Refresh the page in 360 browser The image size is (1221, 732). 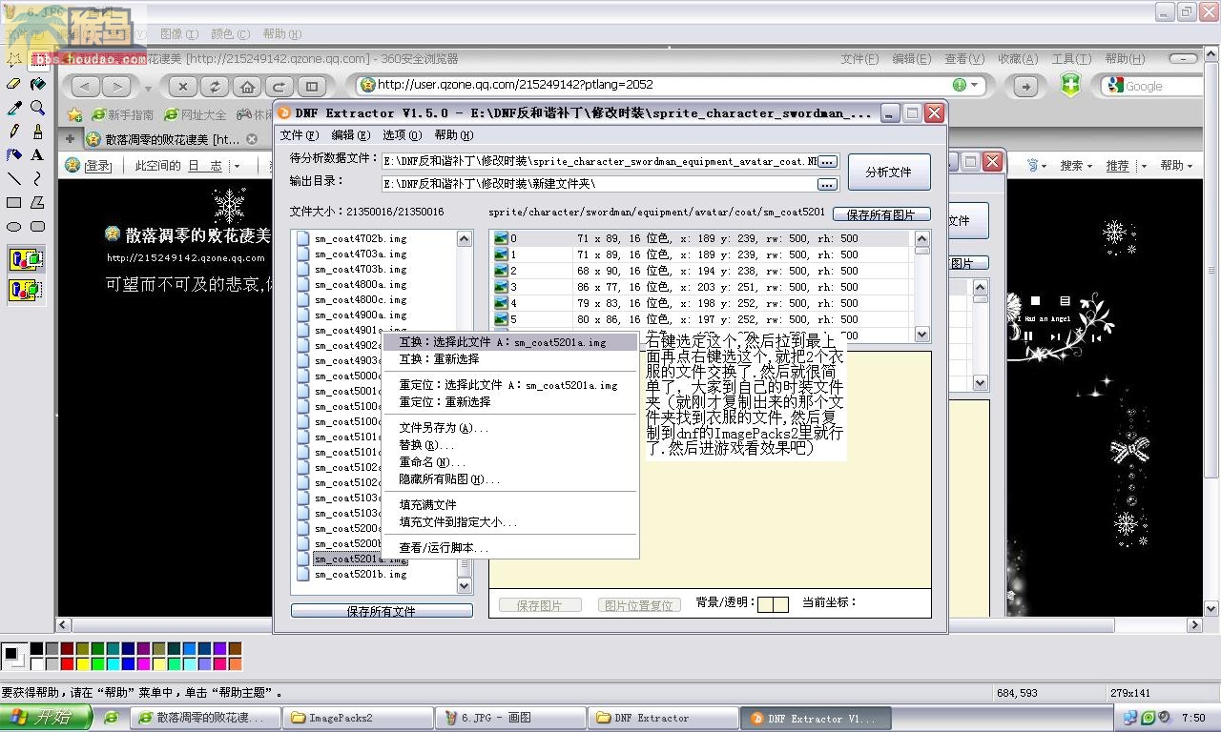coord(215,87)
